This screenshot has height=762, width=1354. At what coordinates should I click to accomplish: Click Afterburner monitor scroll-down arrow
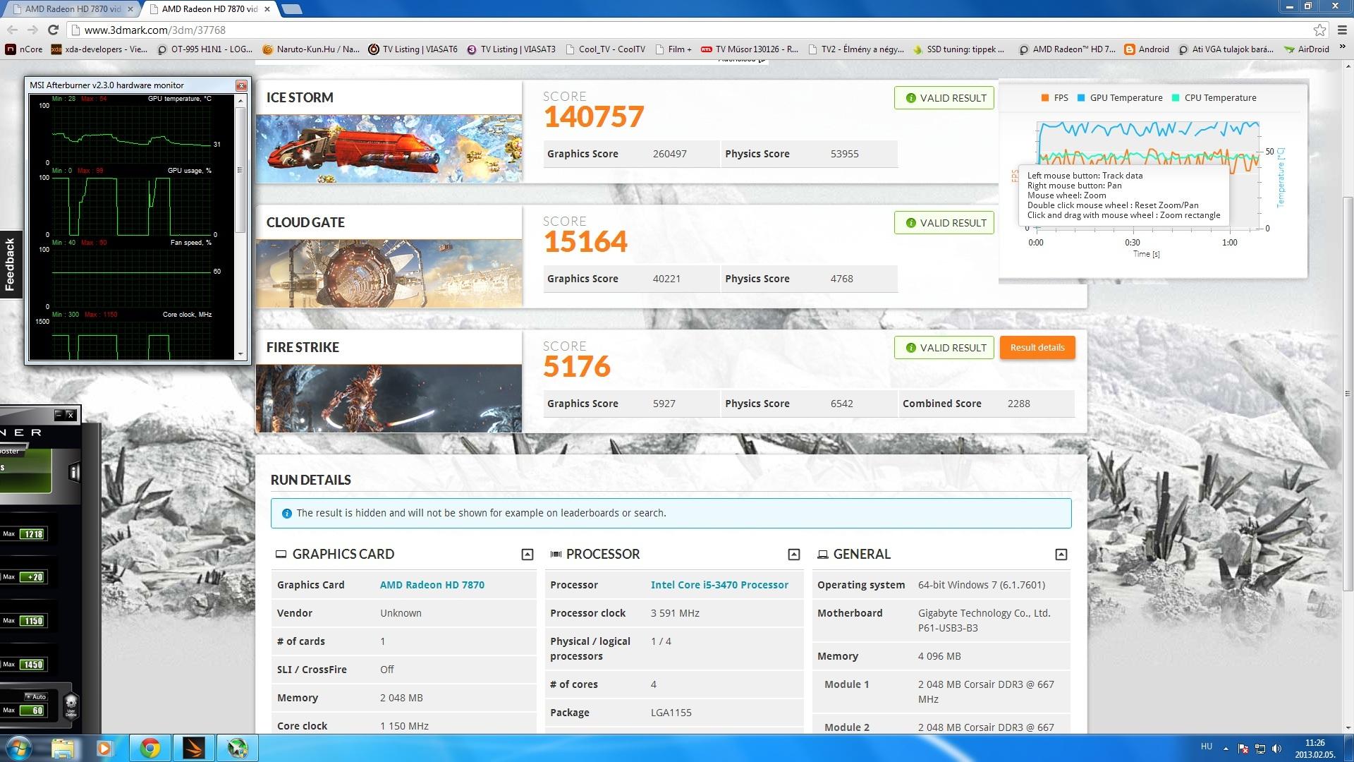(x=240, y=354)
